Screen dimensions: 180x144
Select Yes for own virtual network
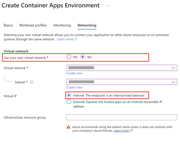click(x=83, y=57)
